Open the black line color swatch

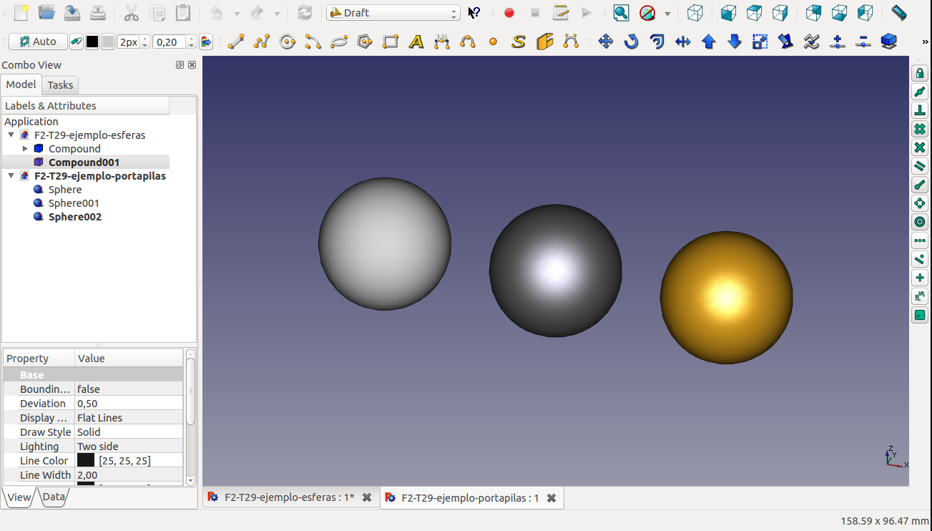click(92, 42)
